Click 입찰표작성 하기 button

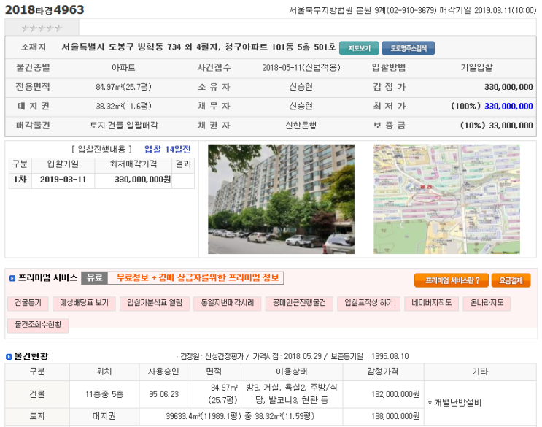[x=368, y=303]
